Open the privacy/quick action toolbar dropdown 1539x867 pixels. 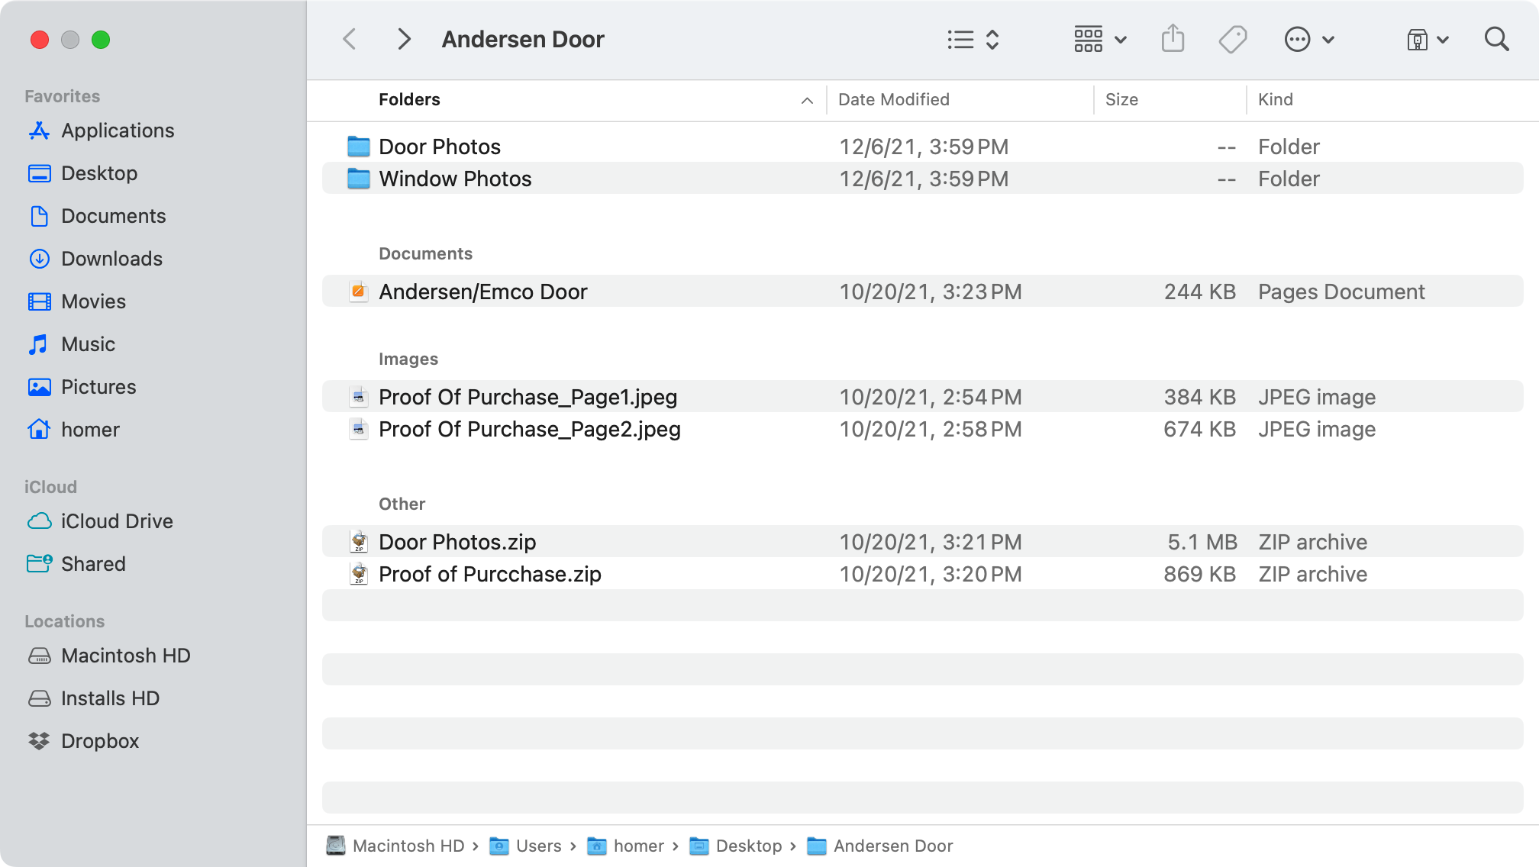coord(1427,39)
